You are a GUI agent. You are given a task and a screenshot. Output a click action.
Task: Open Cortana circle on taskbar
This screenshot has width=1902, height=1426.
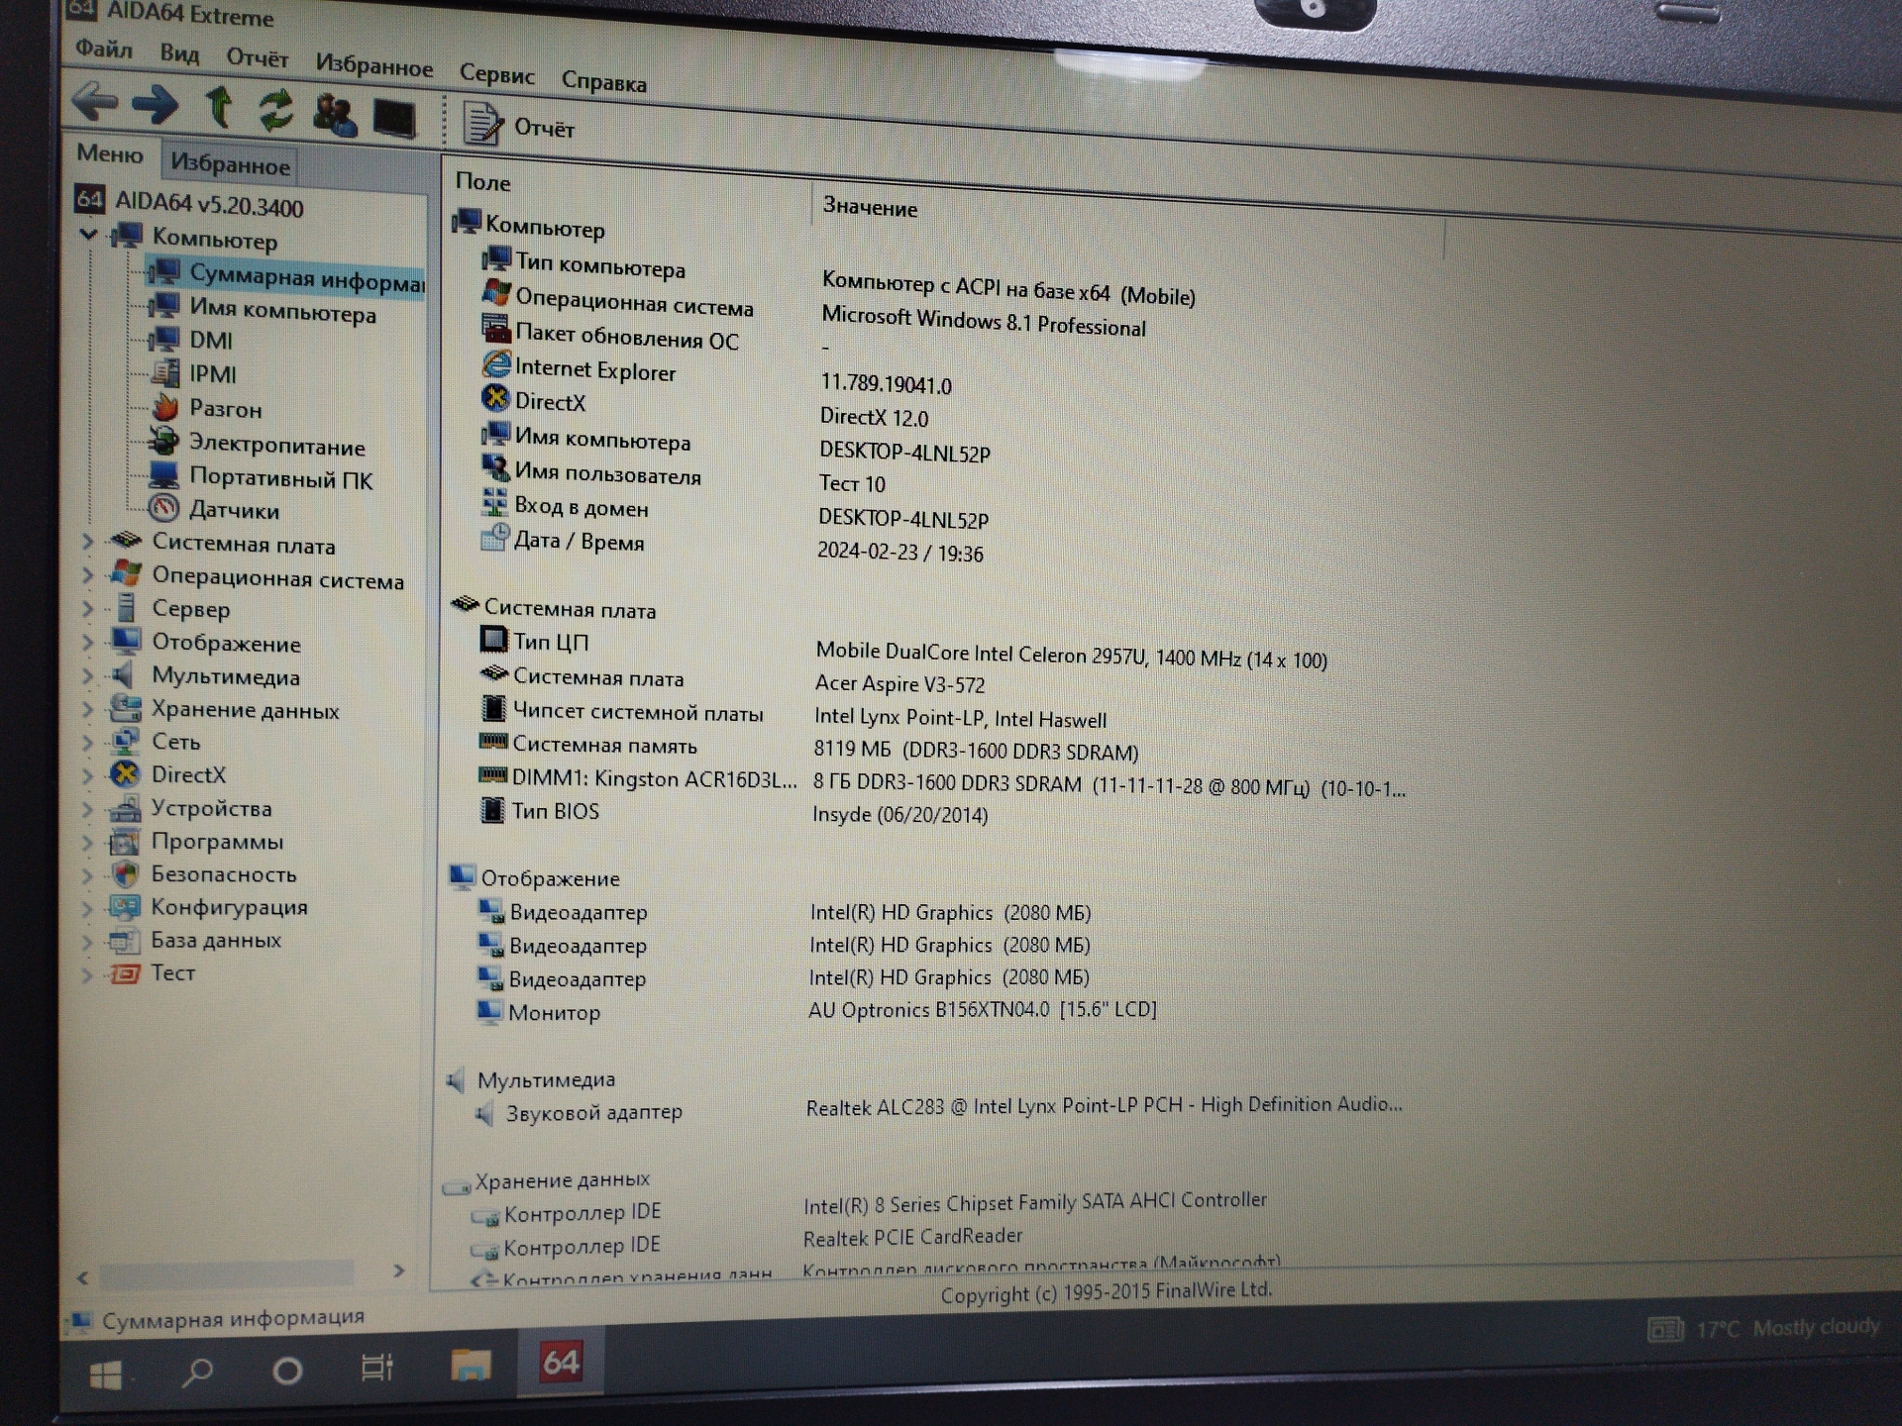(287, 1371)
